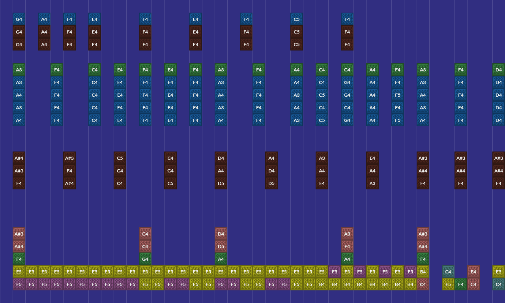Click the salmon D5 note block

(x=221, y=247)
